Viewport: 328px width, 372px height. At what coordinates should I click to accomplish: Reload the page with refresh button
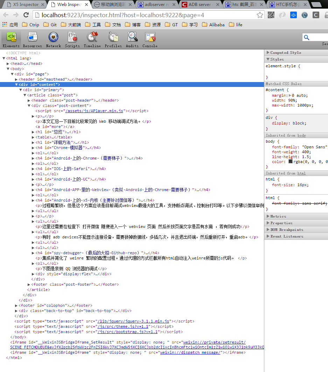click(26, 15)
